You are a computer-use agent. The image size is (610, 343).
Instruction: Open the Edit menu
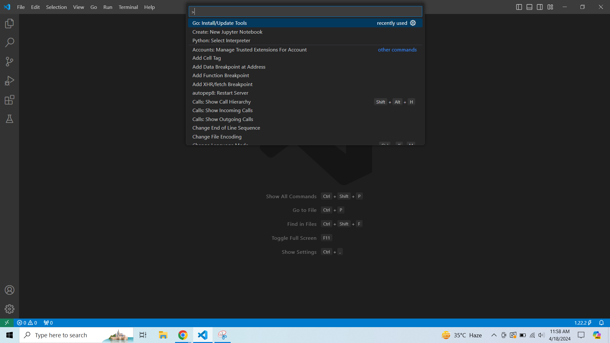tap(35, 7)
